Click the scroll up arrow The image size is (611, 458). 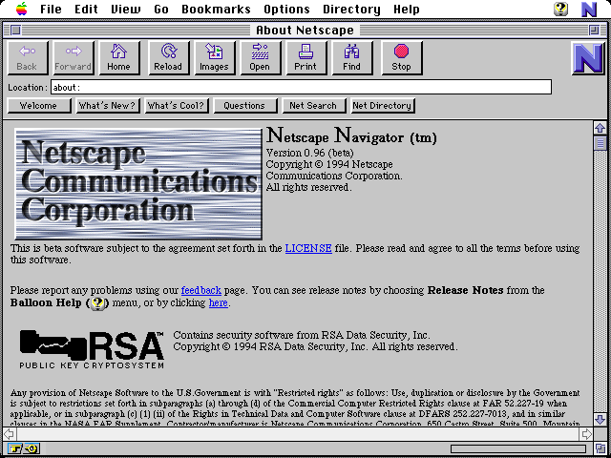[x=600, y=128]
